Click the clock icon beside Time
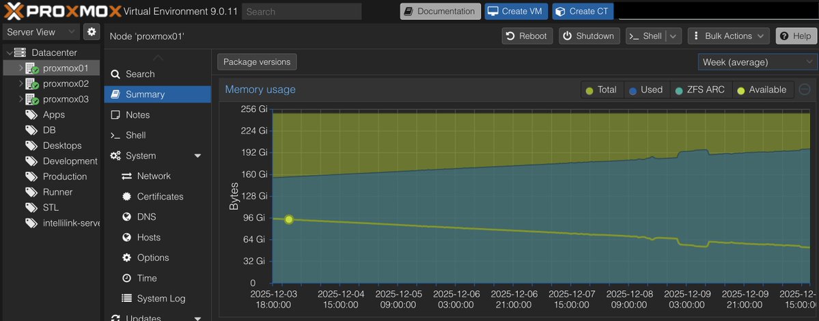The height and width of the screenshot is (321, 819). pyautogui.click(x=126, y=278)
